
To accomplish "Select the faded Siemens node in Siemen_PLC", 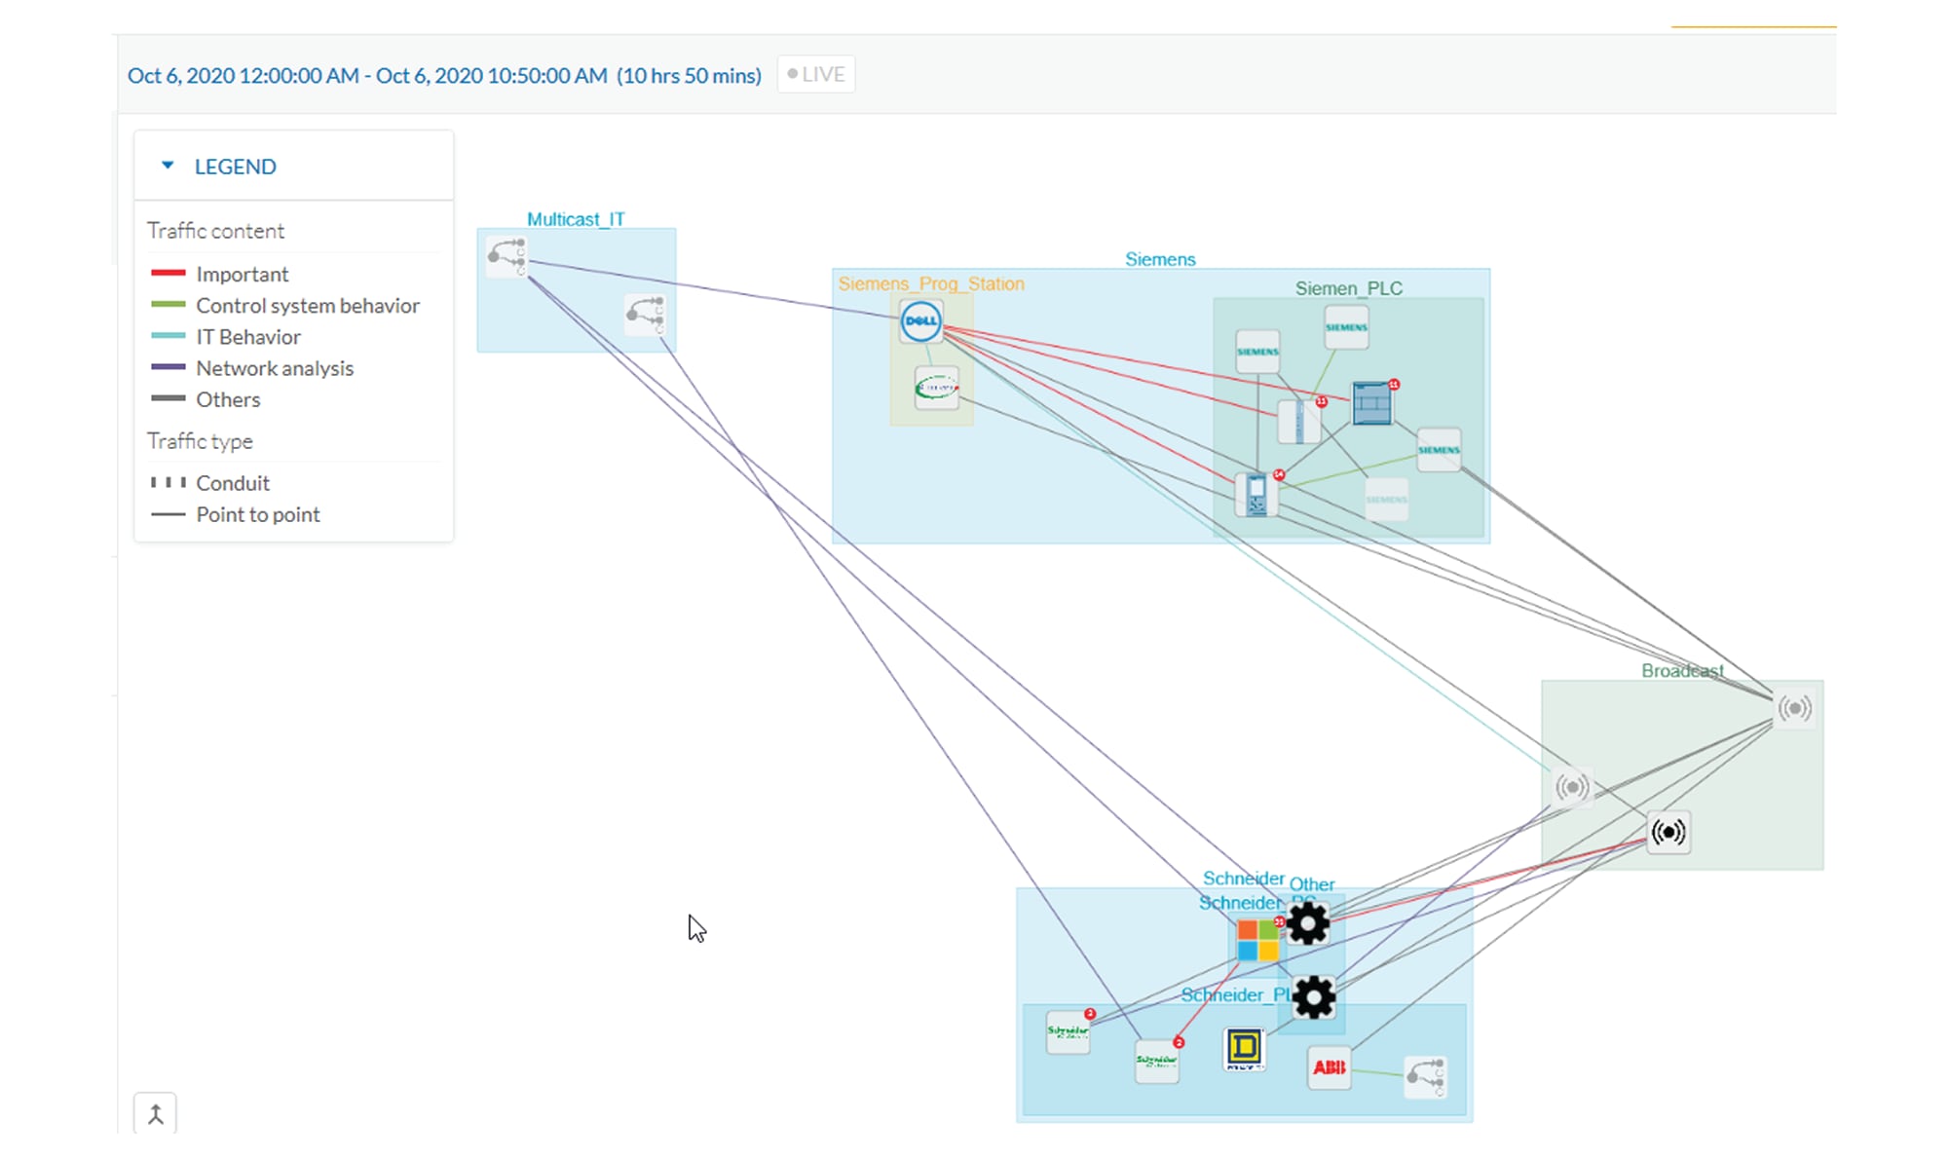I will click(x=1386, y=499).
